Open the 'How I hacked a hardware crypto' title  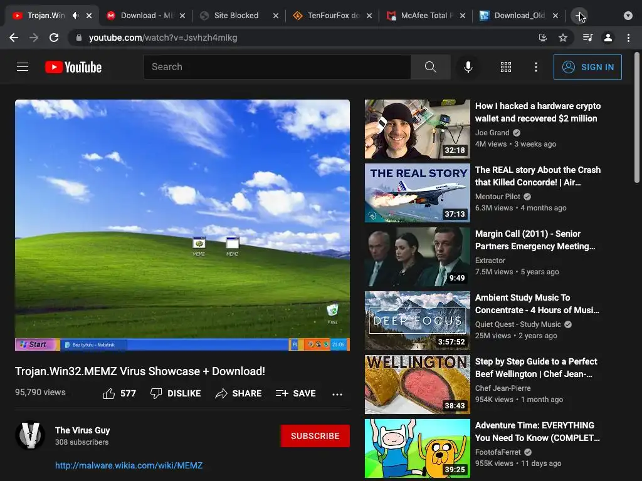tap(537, 112)
